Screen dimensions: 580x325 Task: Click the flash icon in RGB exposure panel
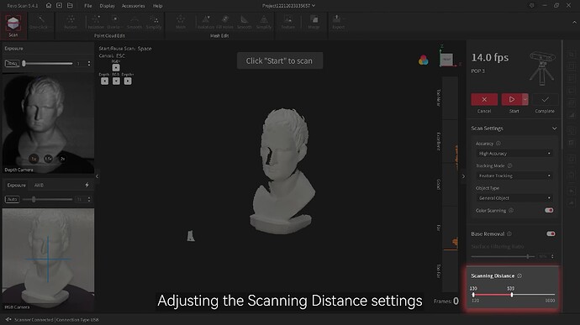(87, 185)
